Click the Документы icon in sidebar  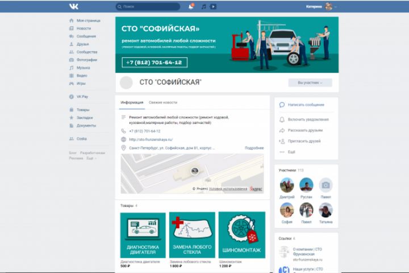pos(72,125)
